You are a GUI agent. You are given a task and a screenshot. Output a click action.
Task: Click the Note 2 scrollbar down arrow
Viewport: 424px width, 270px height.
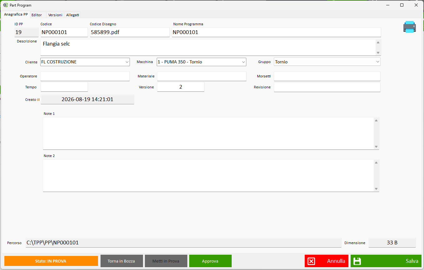(x=376, y=189)
